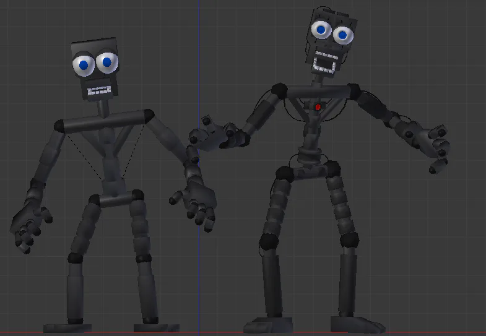Click the red light on right endoskeleton's chest

coord(318,107)
